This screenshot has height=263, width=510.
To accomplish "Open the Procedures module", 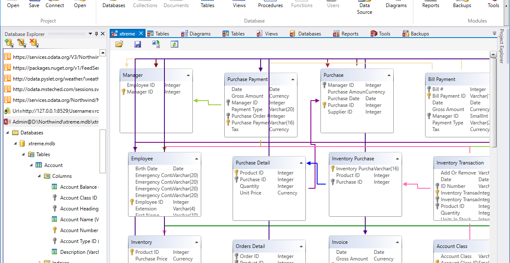I will click(x=270, y=5).
